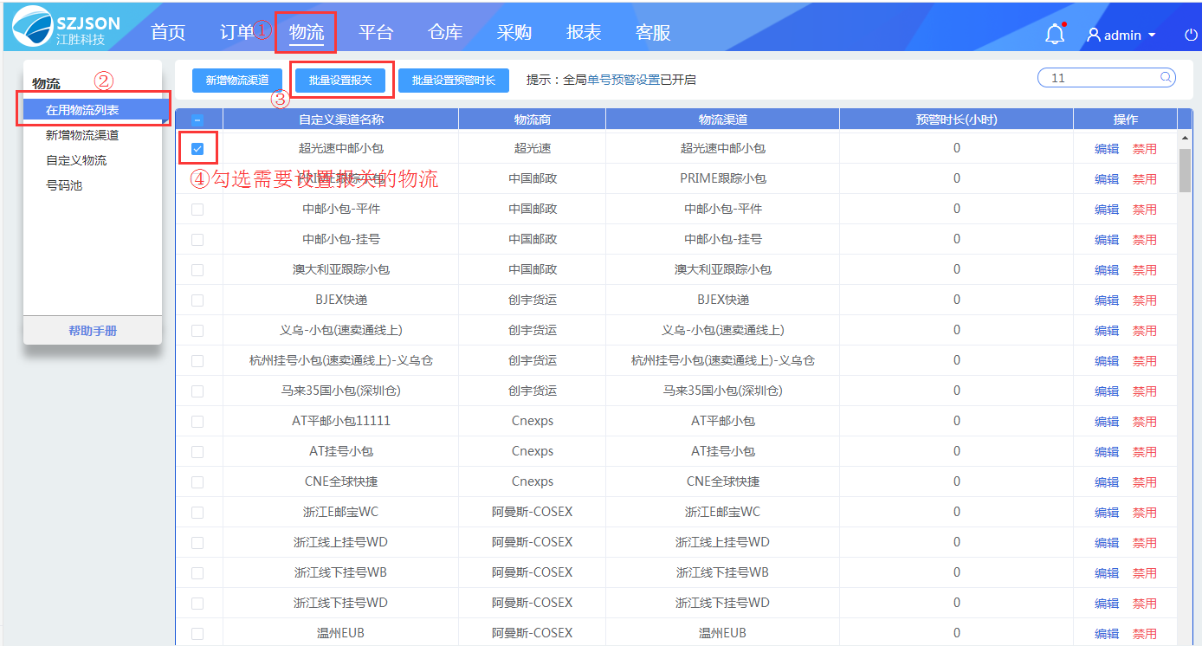Check the 中邮小包-平件 row checkbox

197,210
